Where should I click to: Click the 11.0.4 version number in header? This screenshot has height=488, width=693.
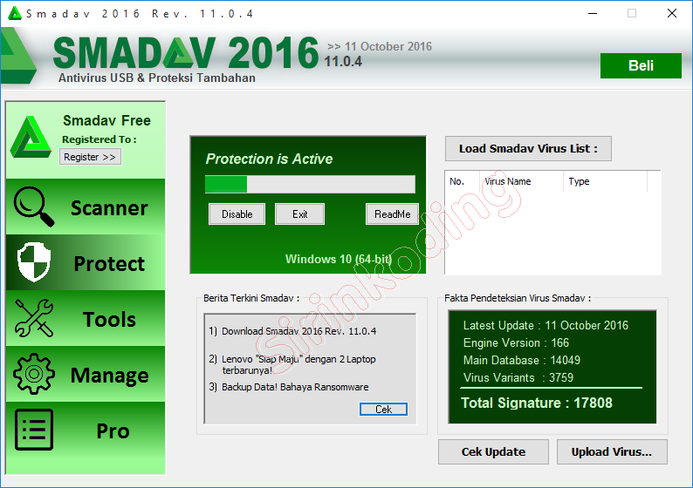tap(343, 61)
